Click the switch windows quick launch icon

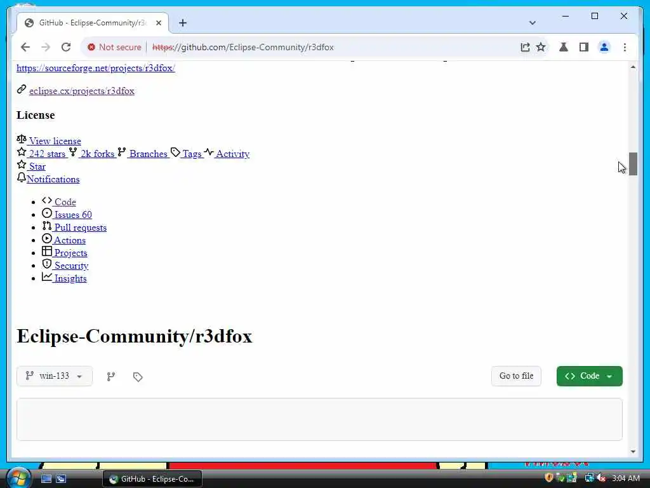tap(61, 479)
